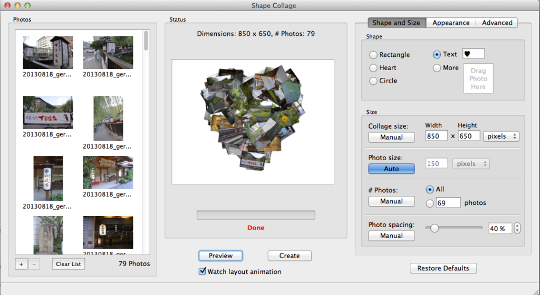Select the More shape radio button
This screenshot has width=540, height=295.
[437, 68]
